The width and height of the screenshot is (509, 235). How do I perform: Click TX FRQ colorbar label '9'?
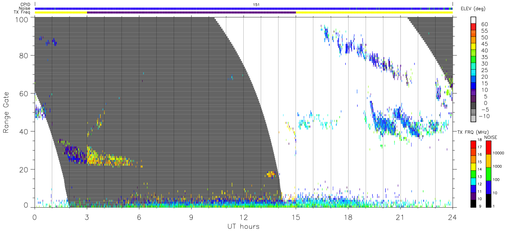coord(480,206)
